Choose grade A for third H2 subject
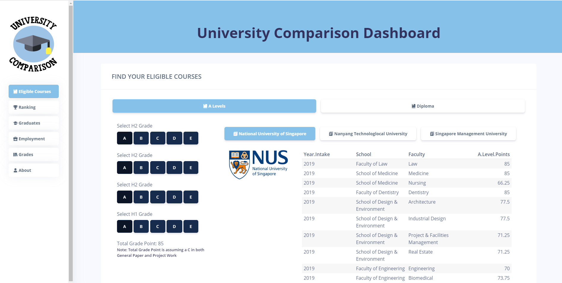 (x=125, y=197)
